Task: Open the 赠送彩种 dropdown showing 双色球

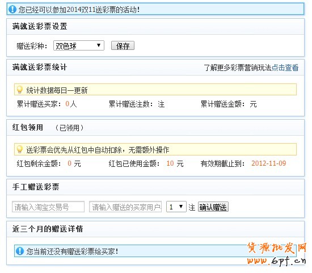Action: pos(79,45)
